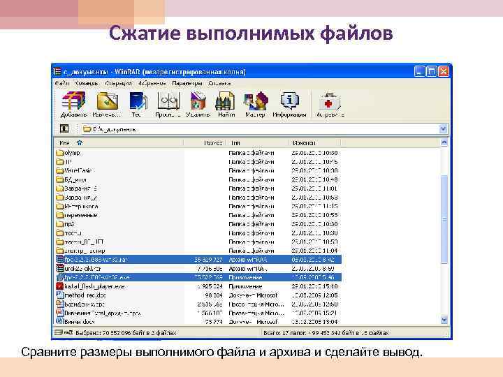Open the Файл menu
Screen dimensions: 503x377
click(61, 83)
